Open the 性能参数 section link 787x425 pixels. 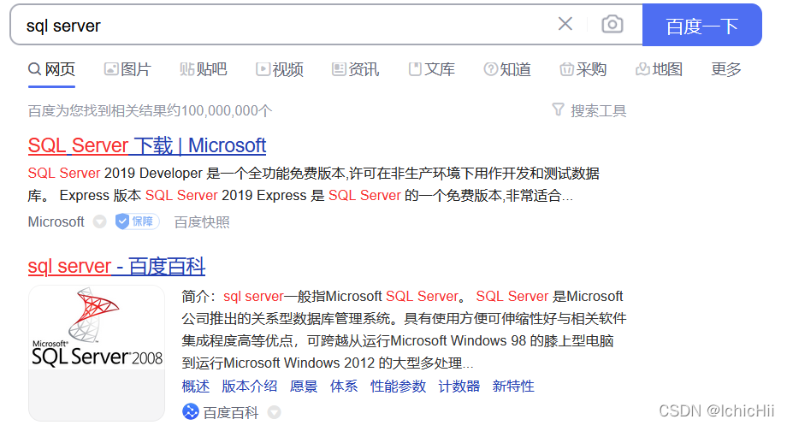[398, 387]
